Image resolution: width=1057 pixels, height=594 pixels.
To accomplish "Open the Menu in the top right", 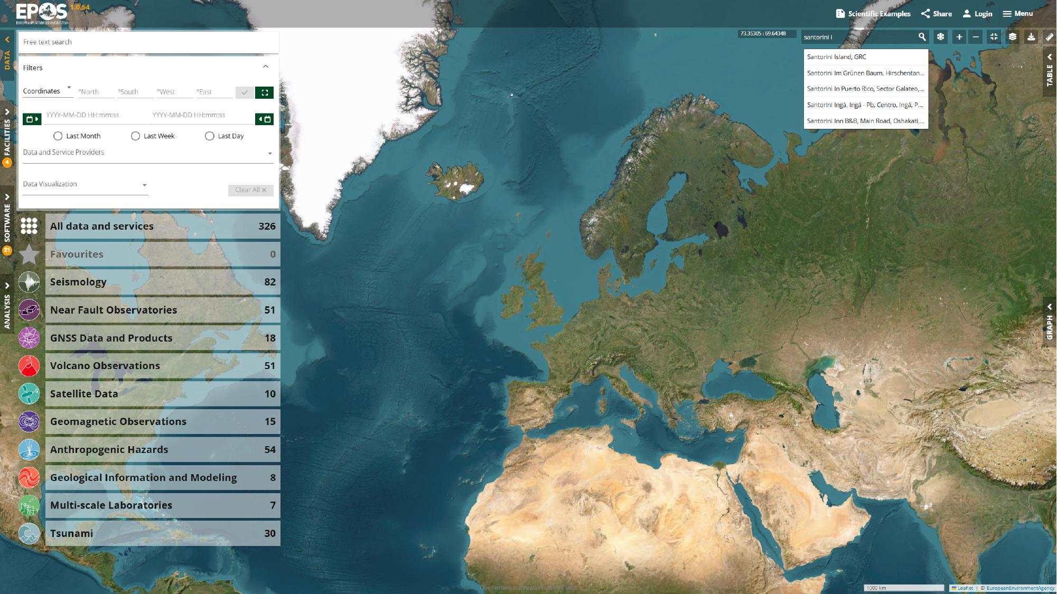I will pos(1017,13).
